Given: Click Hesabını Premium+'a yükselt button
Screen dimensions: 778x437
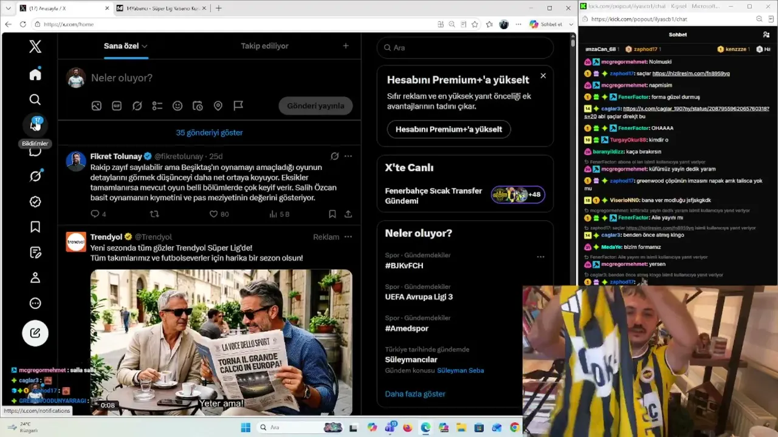Looking at the screenshot, I should pyautogui.click(x=449, y=129).
